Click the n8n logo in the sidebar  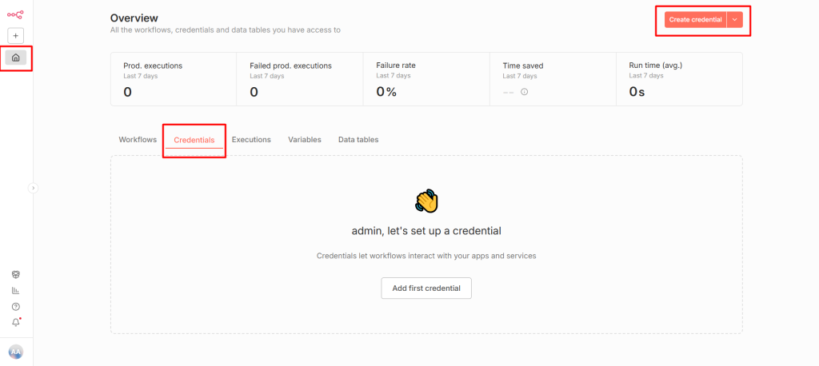coord(15,14)
